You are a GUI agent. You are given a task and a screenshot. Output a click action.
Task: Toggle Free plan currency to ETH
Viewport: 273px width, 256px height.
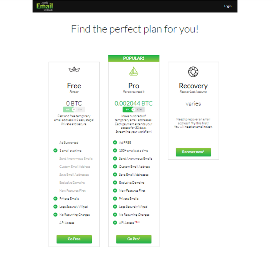click(x=80, y=110)
